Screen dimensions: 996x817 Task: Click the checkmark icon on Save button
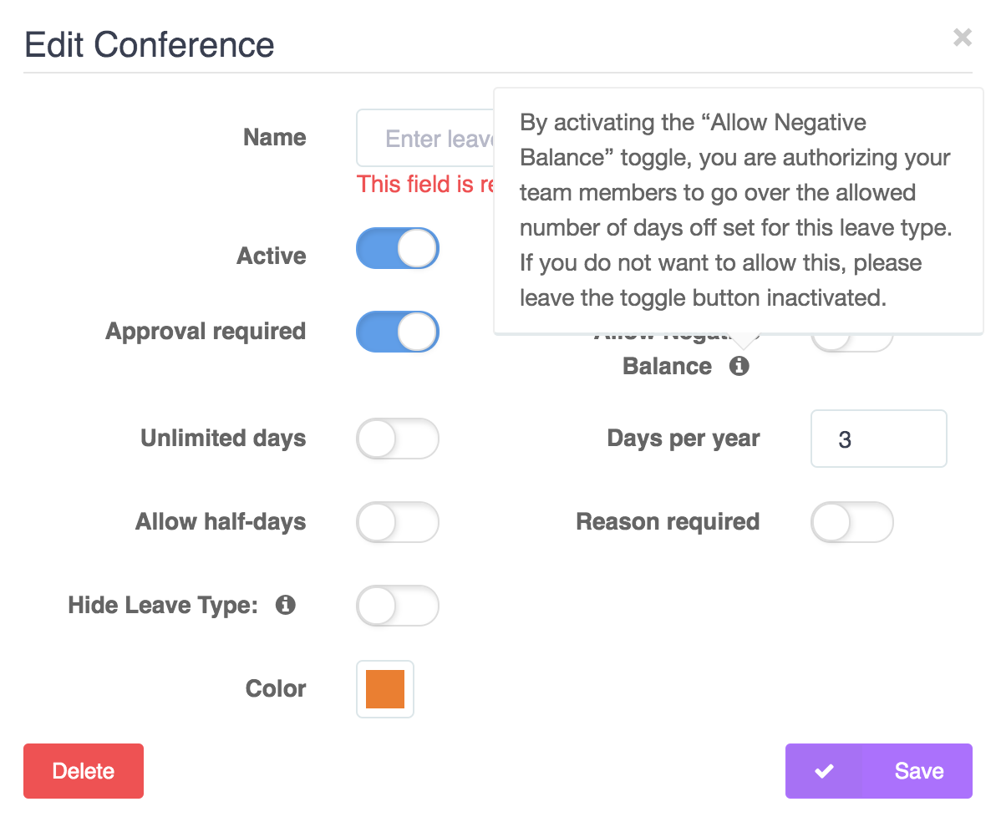point(824,771)
